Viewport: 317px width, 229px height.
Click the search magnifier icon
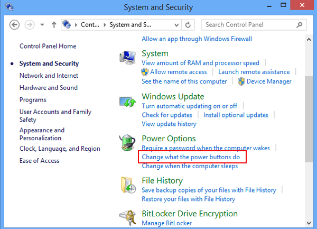300,25
